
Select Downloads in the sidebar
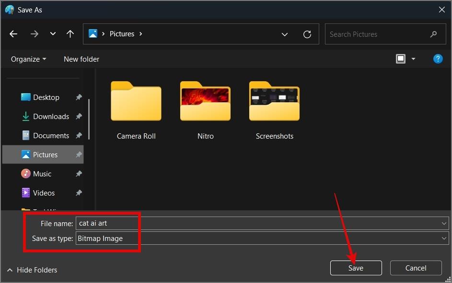(x=43, y=116)
